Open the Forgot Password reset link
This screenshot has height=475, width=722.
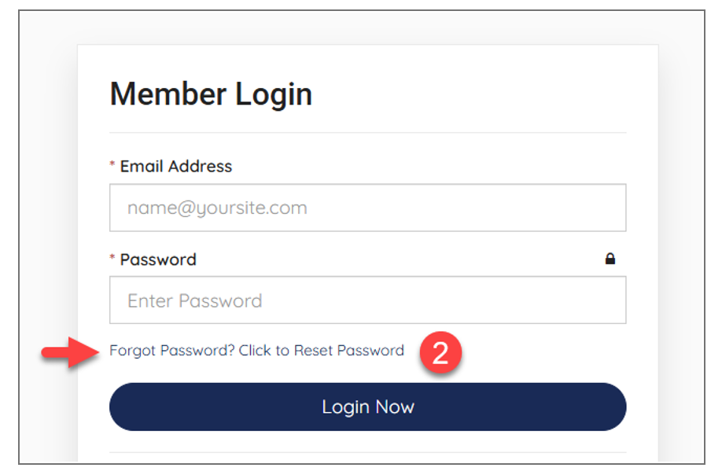click(256, 351)
